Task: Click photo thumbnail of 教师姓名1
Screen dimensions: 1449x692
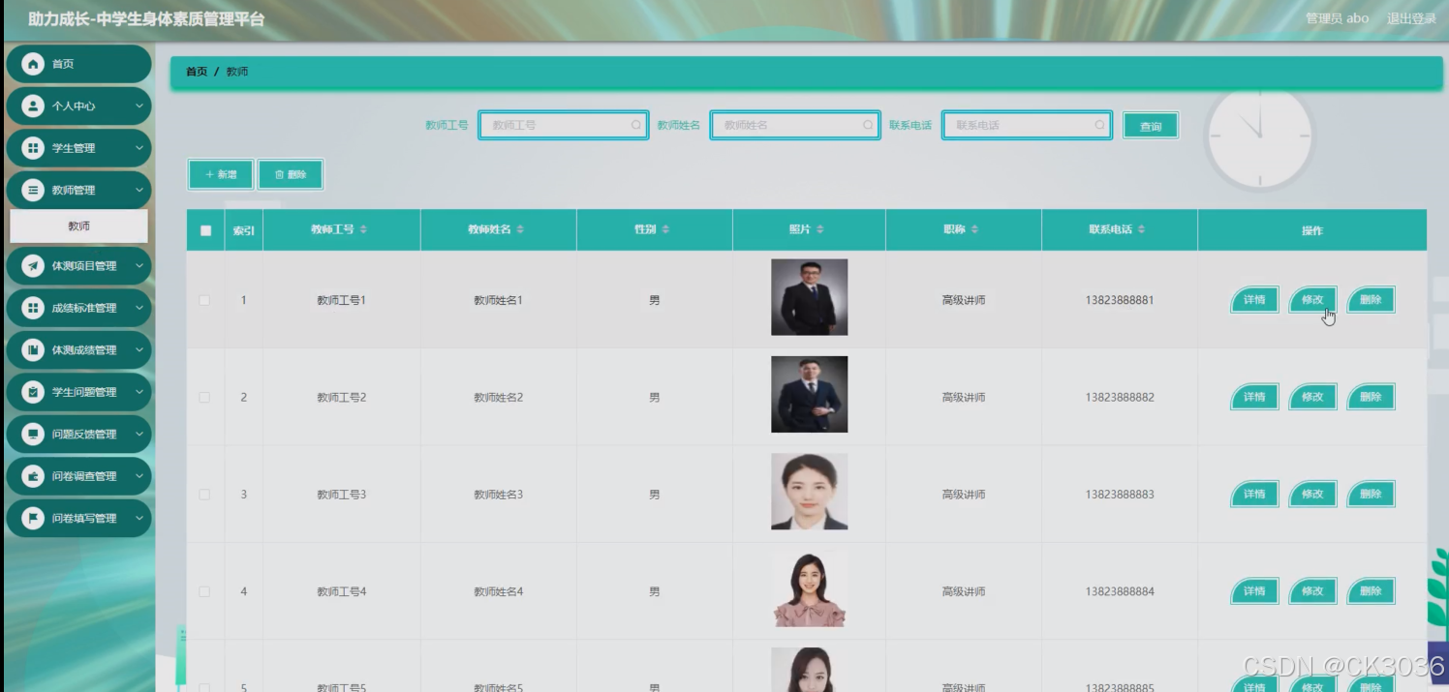Action: [809, 297]
